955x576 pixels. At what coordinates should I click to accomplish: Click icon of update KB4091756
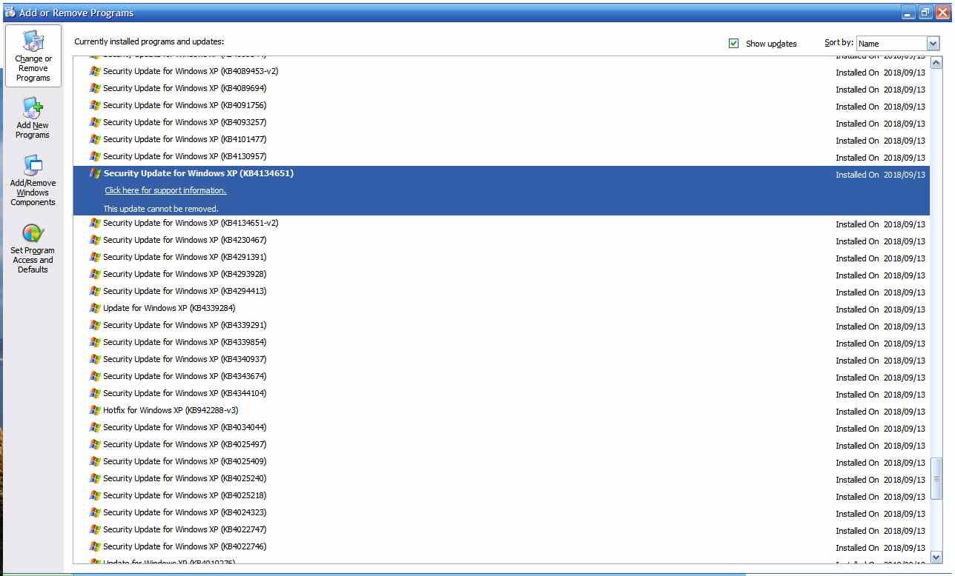(95, 105)
